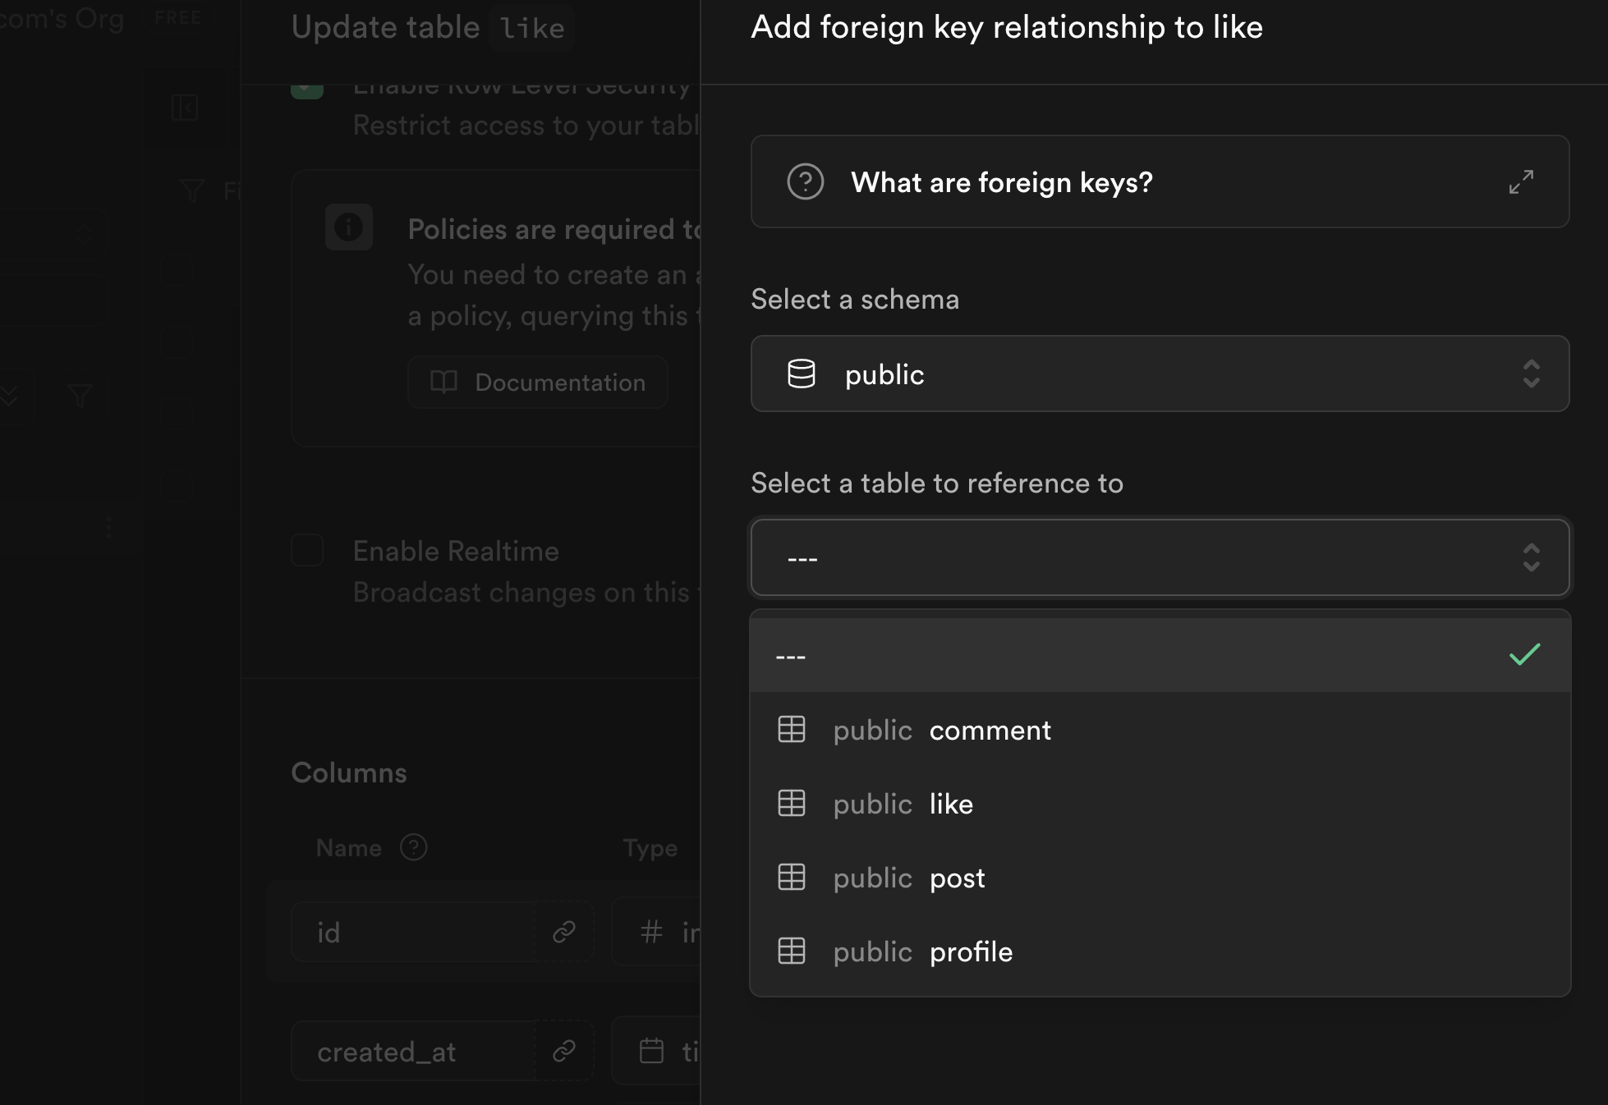1608x1105 pixels.
Task: Select the public comment table option
Action: 990,730
